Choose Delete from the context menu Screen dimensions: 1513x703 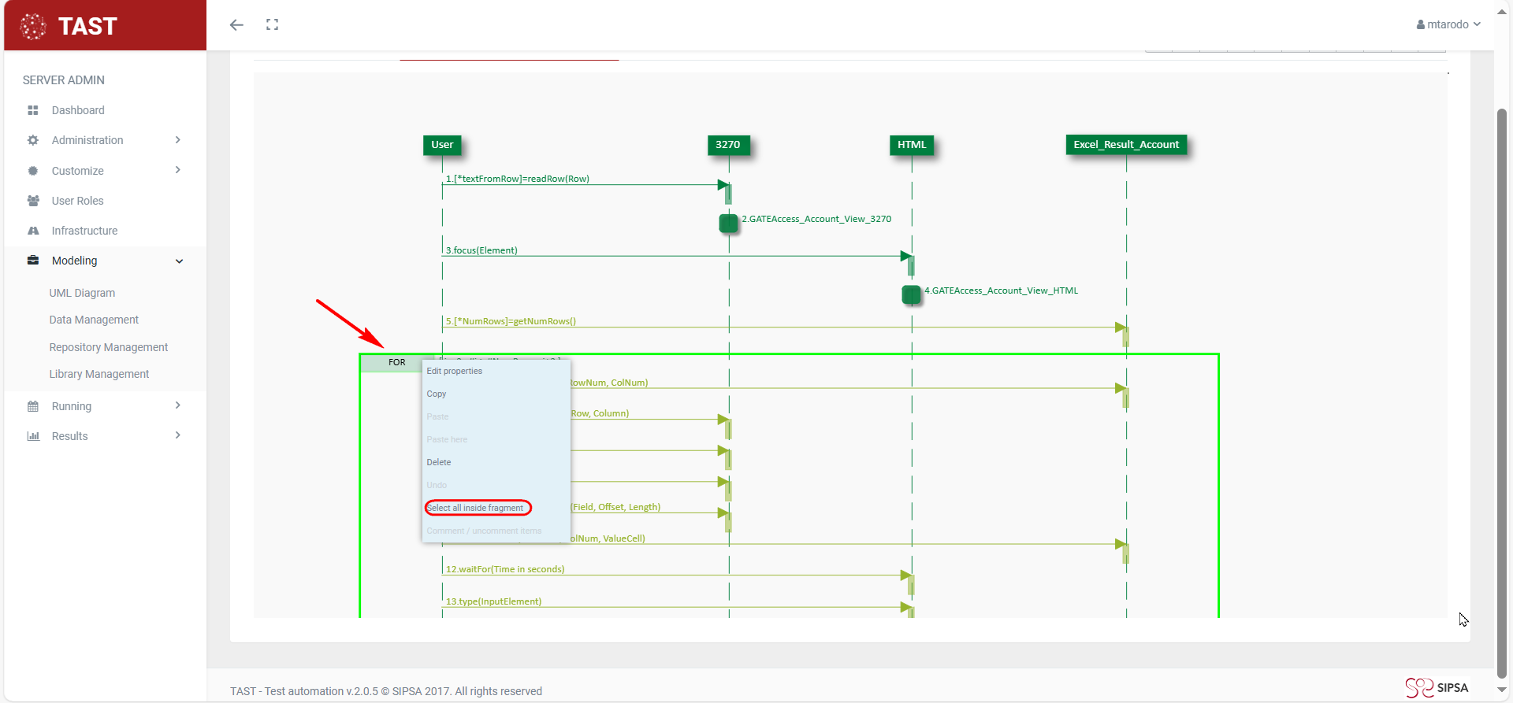439,462
